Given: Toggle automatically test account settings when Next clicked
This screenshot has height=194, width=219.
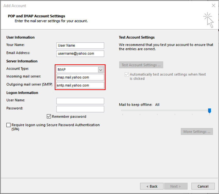Looking at the screenshot, I should (127, 74).
